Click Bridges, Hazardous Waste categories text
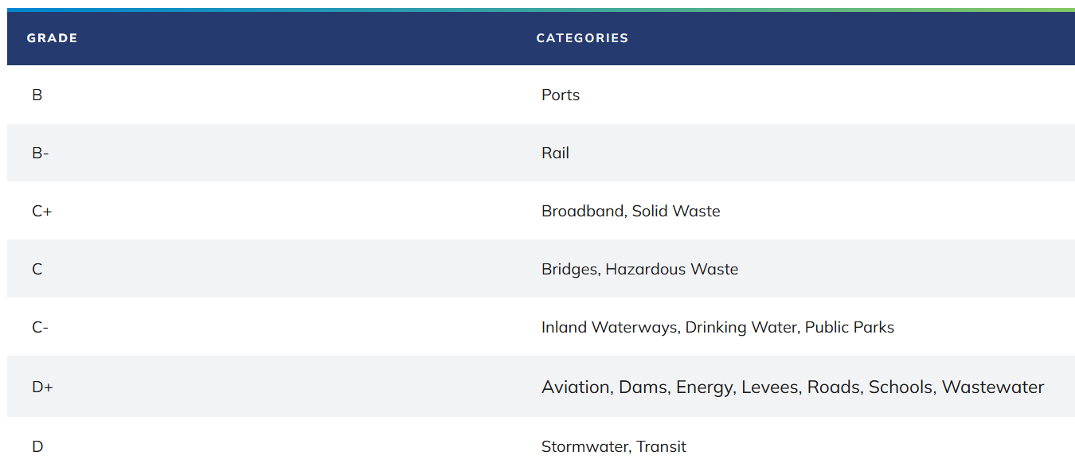Screen dimensions: 1075x467 click(639, 269)
